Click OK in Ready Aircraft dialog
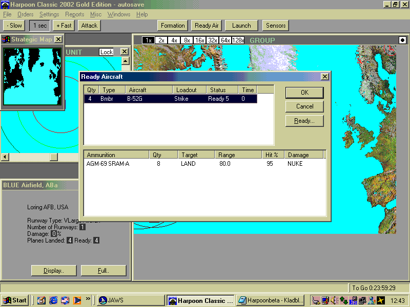Screen dimensions: 410x307 click(304, 93)
